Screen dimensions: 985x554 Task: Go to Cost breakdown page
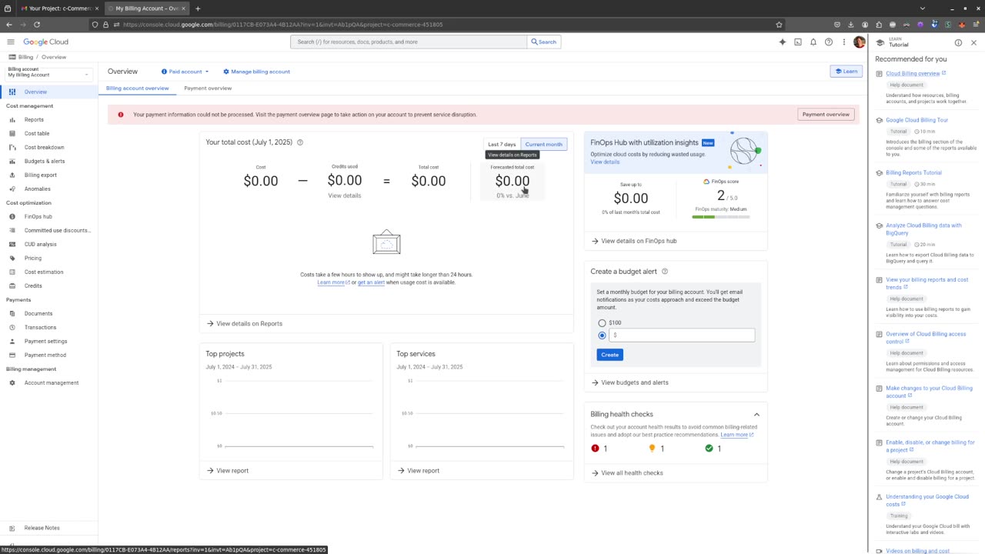[x=44, y=147]
